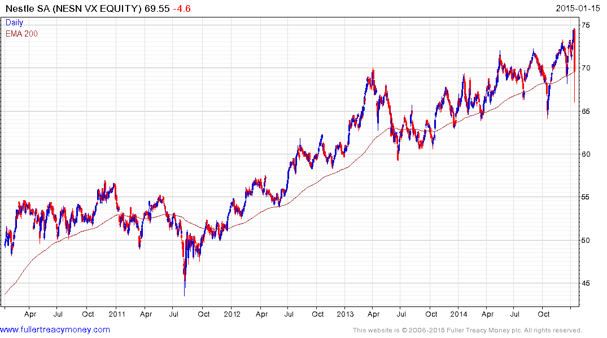Click the price change value '-4.6'
This screenshot has width=607, height=338.
tap(182, 8)
